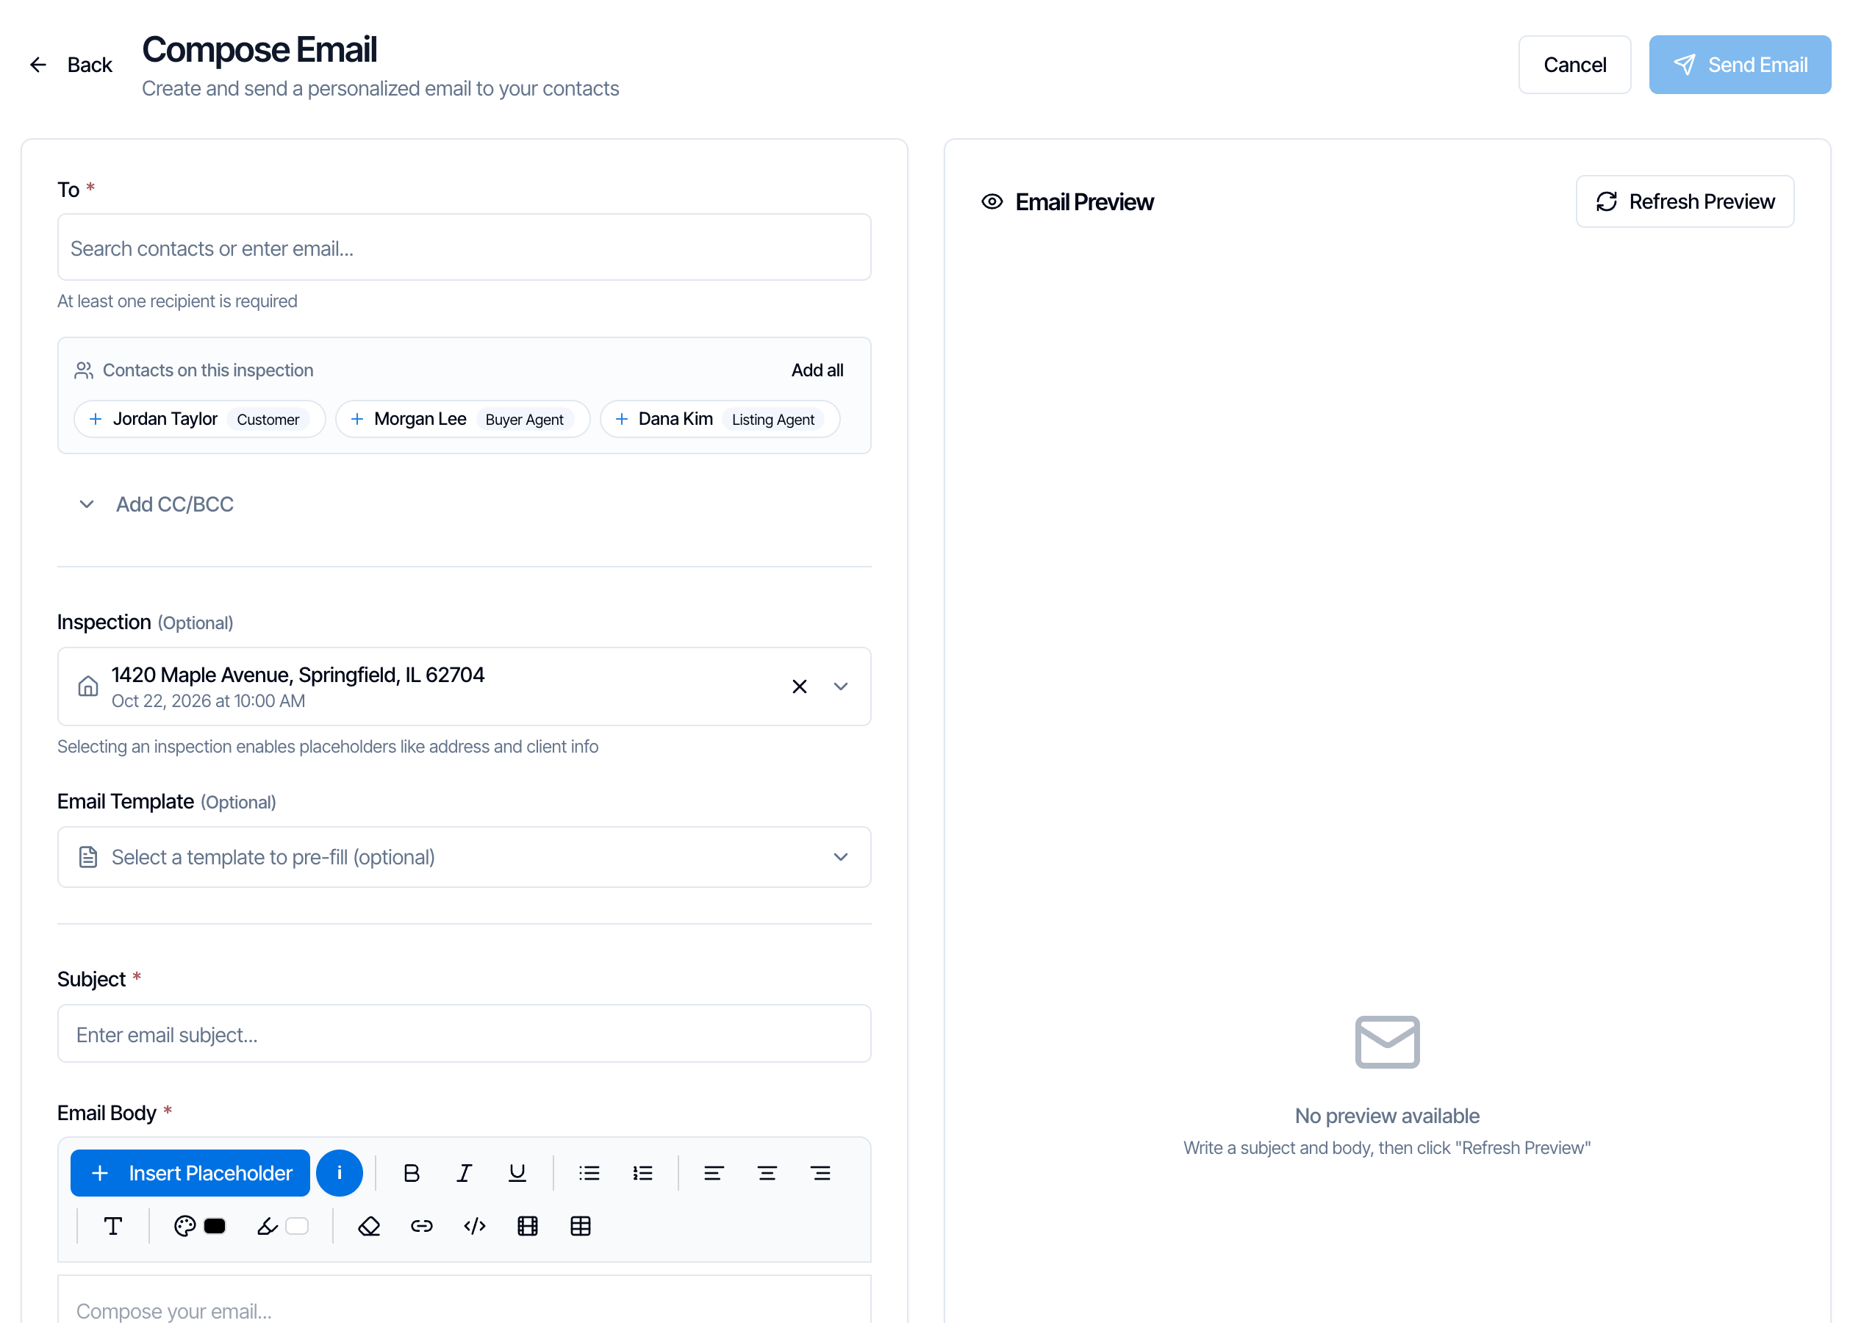Insert a table with the grid icon

(581, 1226)
